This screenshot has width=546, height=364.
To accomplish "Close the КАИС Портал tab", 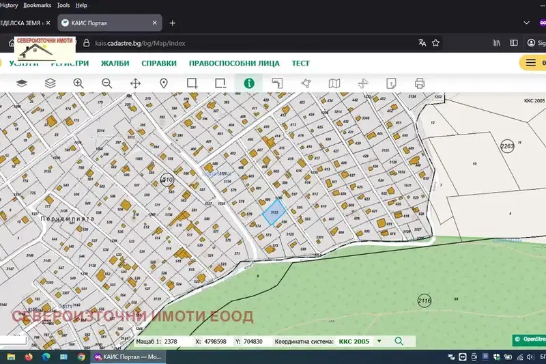I will tap(155, 23).
